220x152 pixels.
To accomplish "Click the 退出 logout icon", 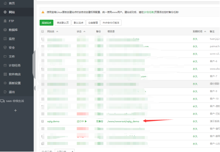I will coord(5,92).
